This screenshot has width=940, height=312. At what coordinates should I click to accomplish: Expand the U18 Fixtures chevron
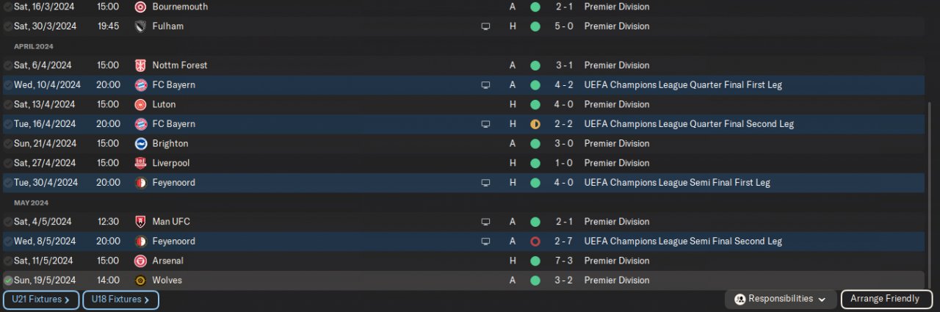[147, 300]
